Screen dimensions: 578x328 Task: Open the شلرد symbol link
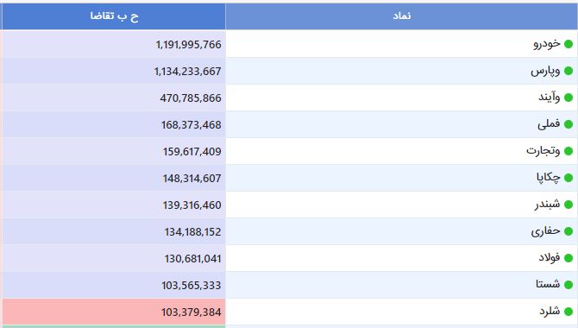[550, 311]
